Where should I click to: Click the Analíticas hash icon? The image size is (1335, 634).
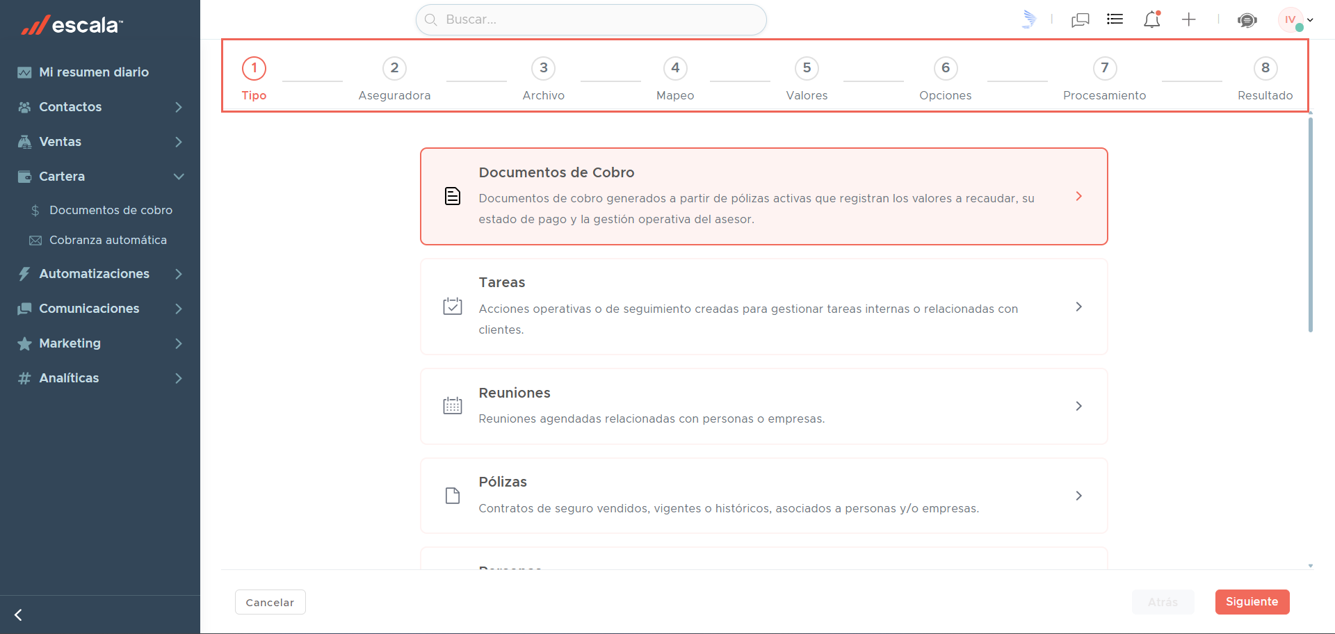click(x=24, y=378)
